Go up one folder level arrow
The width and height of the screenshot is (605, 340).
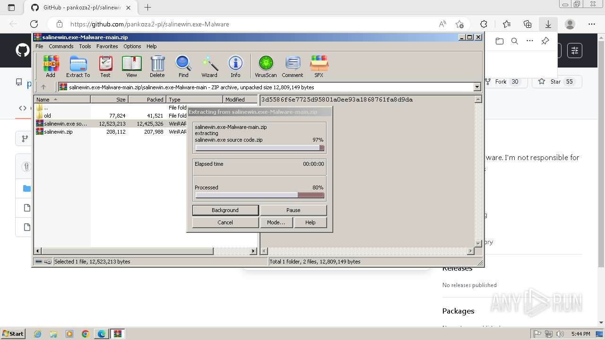point(43,87)
